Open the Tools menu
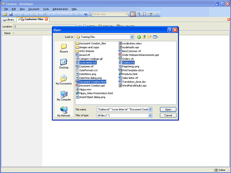 click(46, 9)
